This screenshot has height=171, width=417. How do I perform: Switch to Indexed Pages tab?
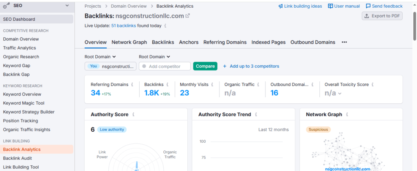(269, 42)
